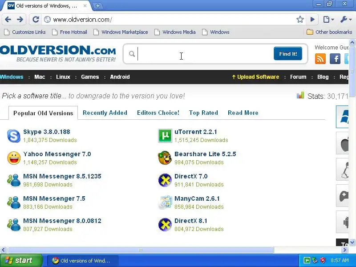This screenshot has width=356, height=267.
Task: Click the MSN Messenger 7.5 icon
Action: click(x=14, y=202)
